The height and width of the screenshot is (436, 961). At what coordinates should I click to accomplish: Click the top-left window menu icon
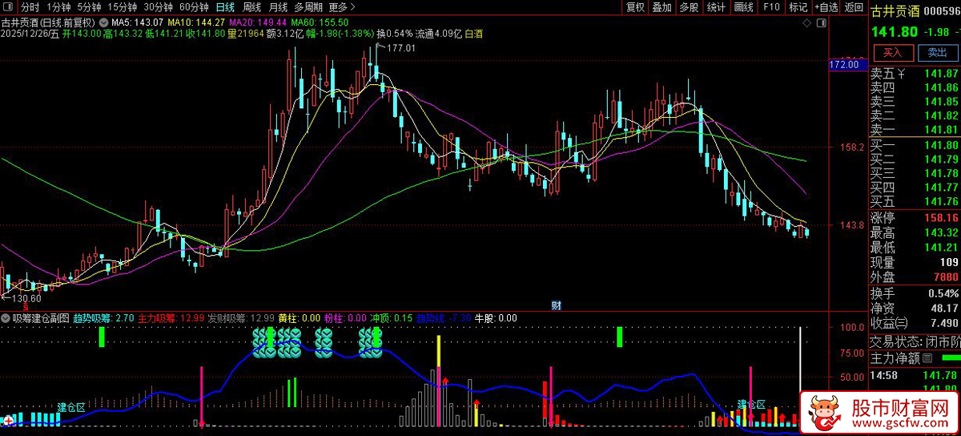click(x=8, y=7)
